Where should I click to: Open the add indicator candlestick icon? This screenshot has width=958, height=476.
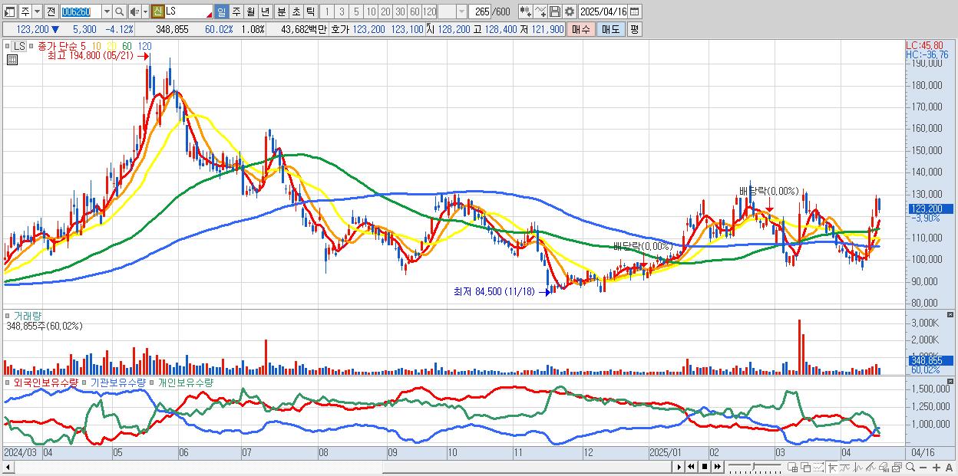point(526,11)
